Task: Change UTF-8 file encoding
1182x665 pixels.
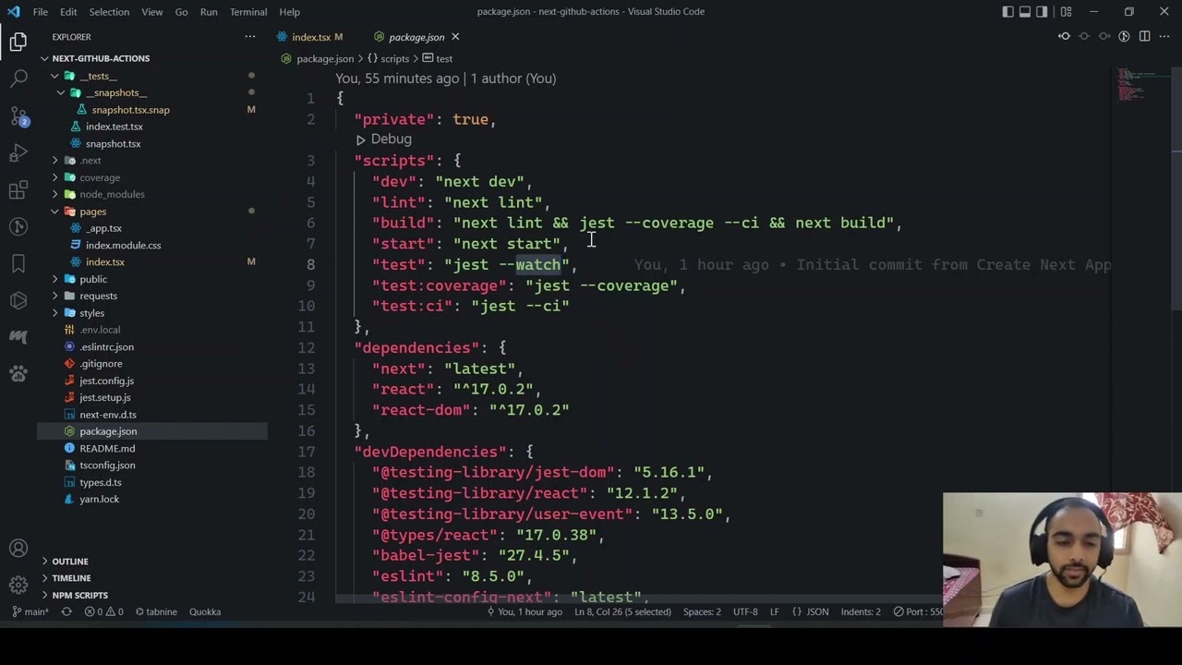Action: pos(745,611)
